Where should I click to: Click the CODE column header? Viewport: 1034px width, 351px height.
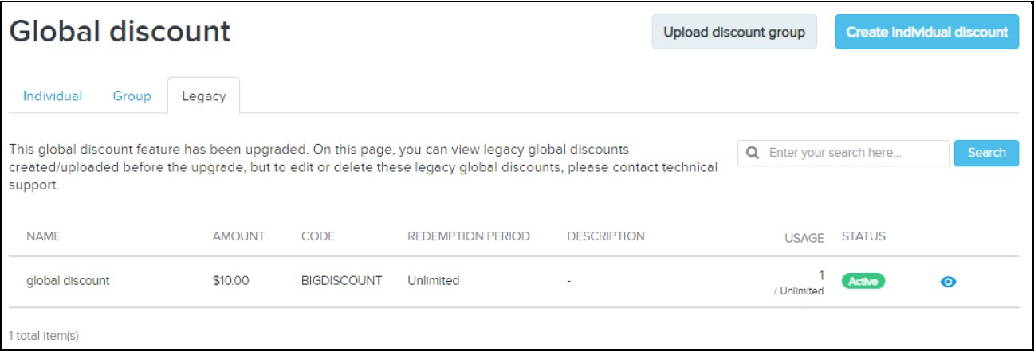pyautogui.click(x=318, y=236)
